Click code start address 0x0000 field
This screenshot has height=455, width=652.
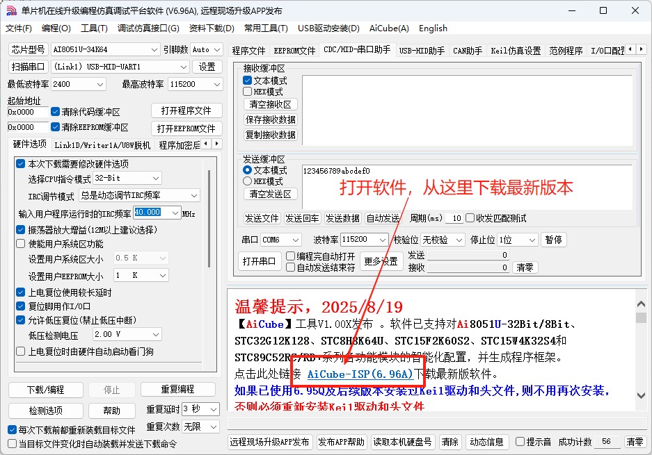coord(28,112)
